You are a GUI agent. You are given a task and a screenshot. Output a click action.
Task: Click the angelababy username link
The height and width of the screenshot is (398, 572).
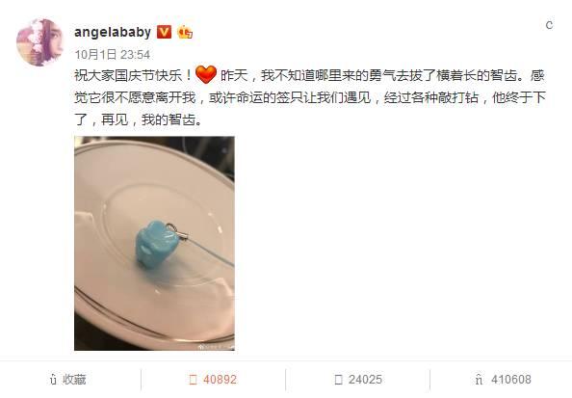point(113,33)
